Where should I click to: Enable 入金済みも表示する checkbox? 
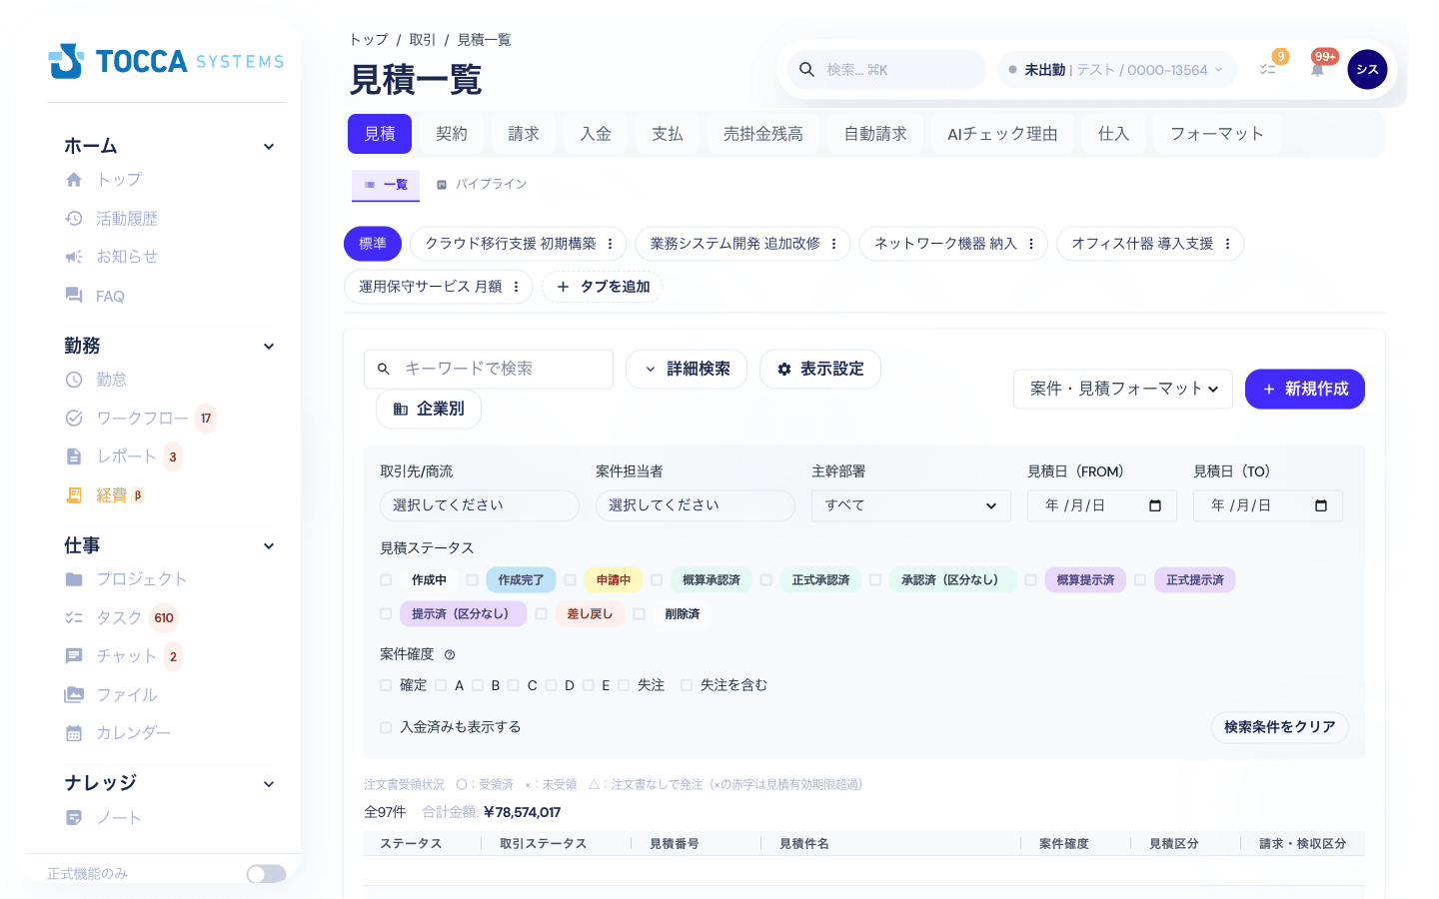[386, 727]
